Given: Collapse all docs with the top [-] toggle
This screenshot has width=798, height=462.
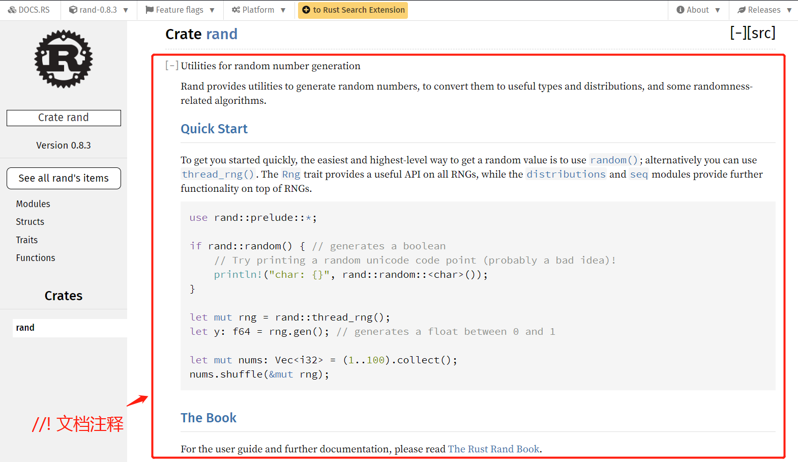Looking at the screenshot, I should (738, 33).
